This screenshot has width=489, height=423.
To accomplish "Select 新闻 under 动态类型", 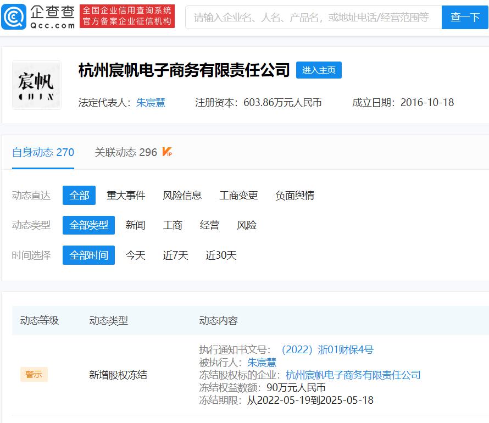I will [135, 225].
